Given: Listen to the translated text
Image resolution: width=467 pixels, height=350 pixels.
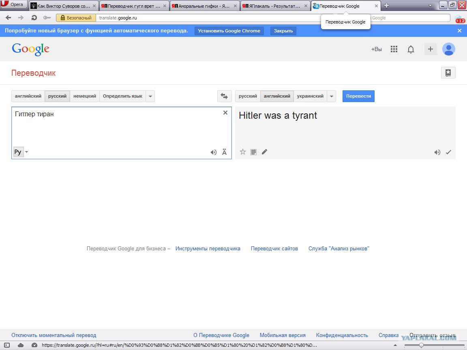Looking at the screenshot, I should click(x=437, y=152).
